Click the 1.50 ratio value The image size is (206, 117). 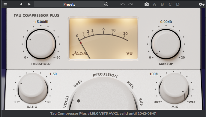53,74
